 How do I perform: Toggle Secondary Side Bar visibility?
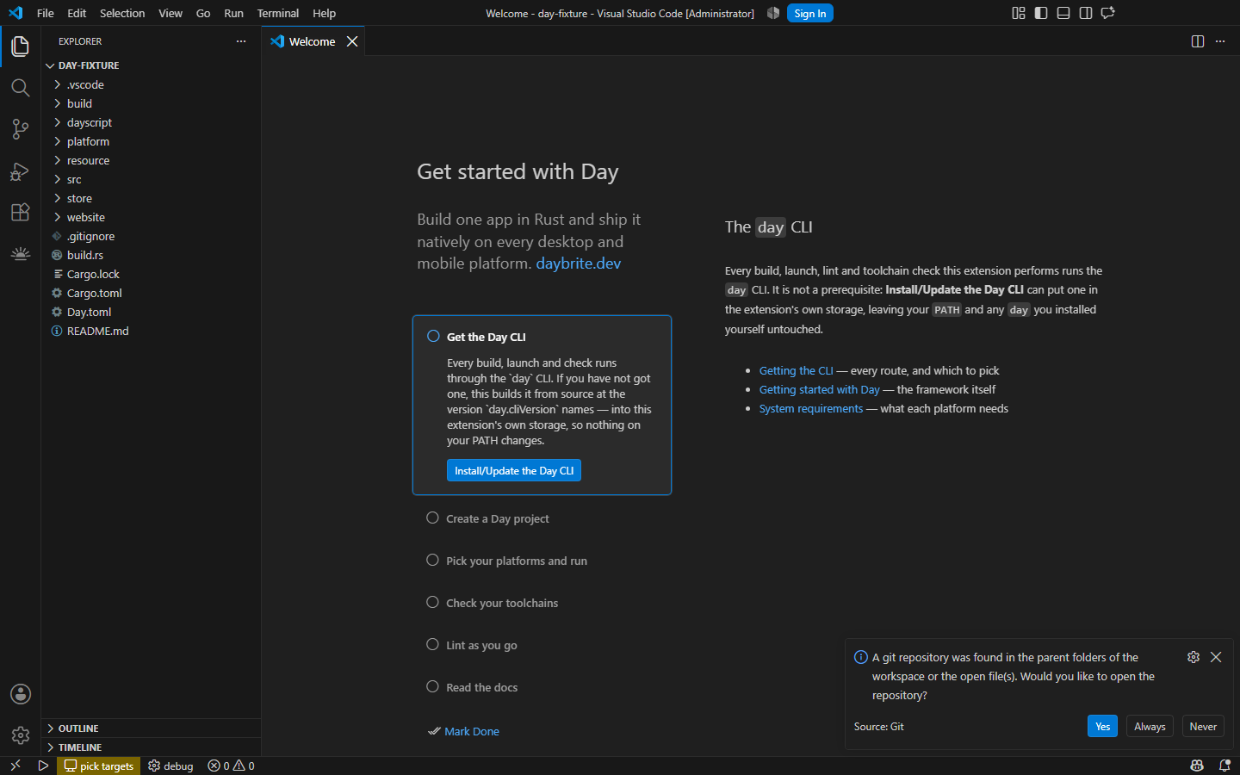point(1086,13)
